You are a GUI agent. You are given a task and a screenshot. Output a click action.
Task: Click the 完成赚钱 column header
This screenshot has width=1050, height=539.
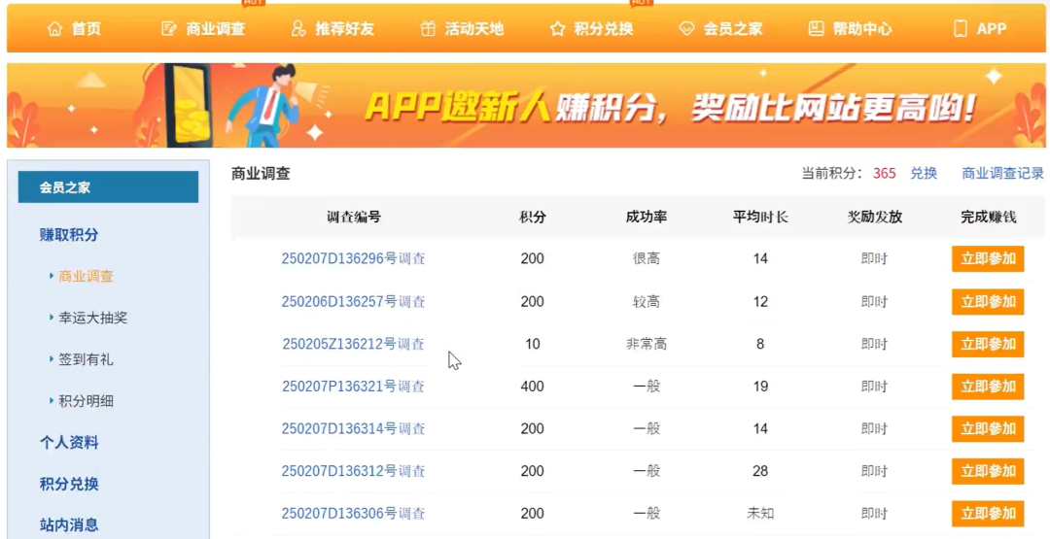coord(989,217)
